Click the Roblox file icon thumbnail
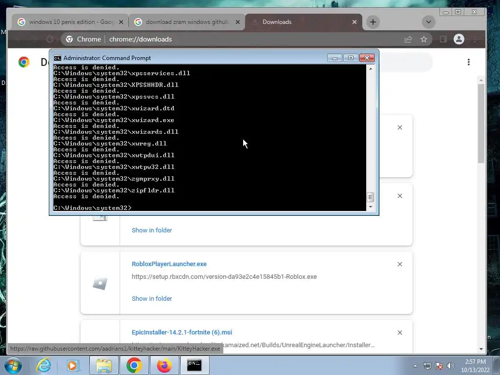Viewport: 500px width, 375px height. (x=100, y=283)
